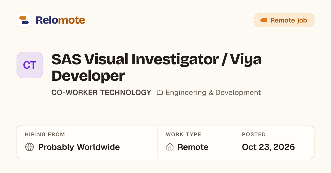Click the folder icon beside Engineering & Development
331x173 pixels.
[160, 93]
